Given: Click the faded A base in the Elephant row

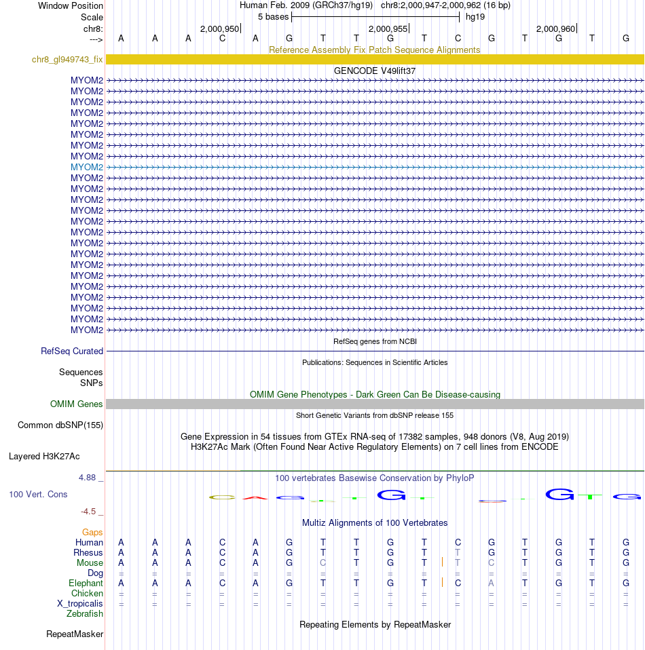Looking at the screenshot, I should click(491, 584).
